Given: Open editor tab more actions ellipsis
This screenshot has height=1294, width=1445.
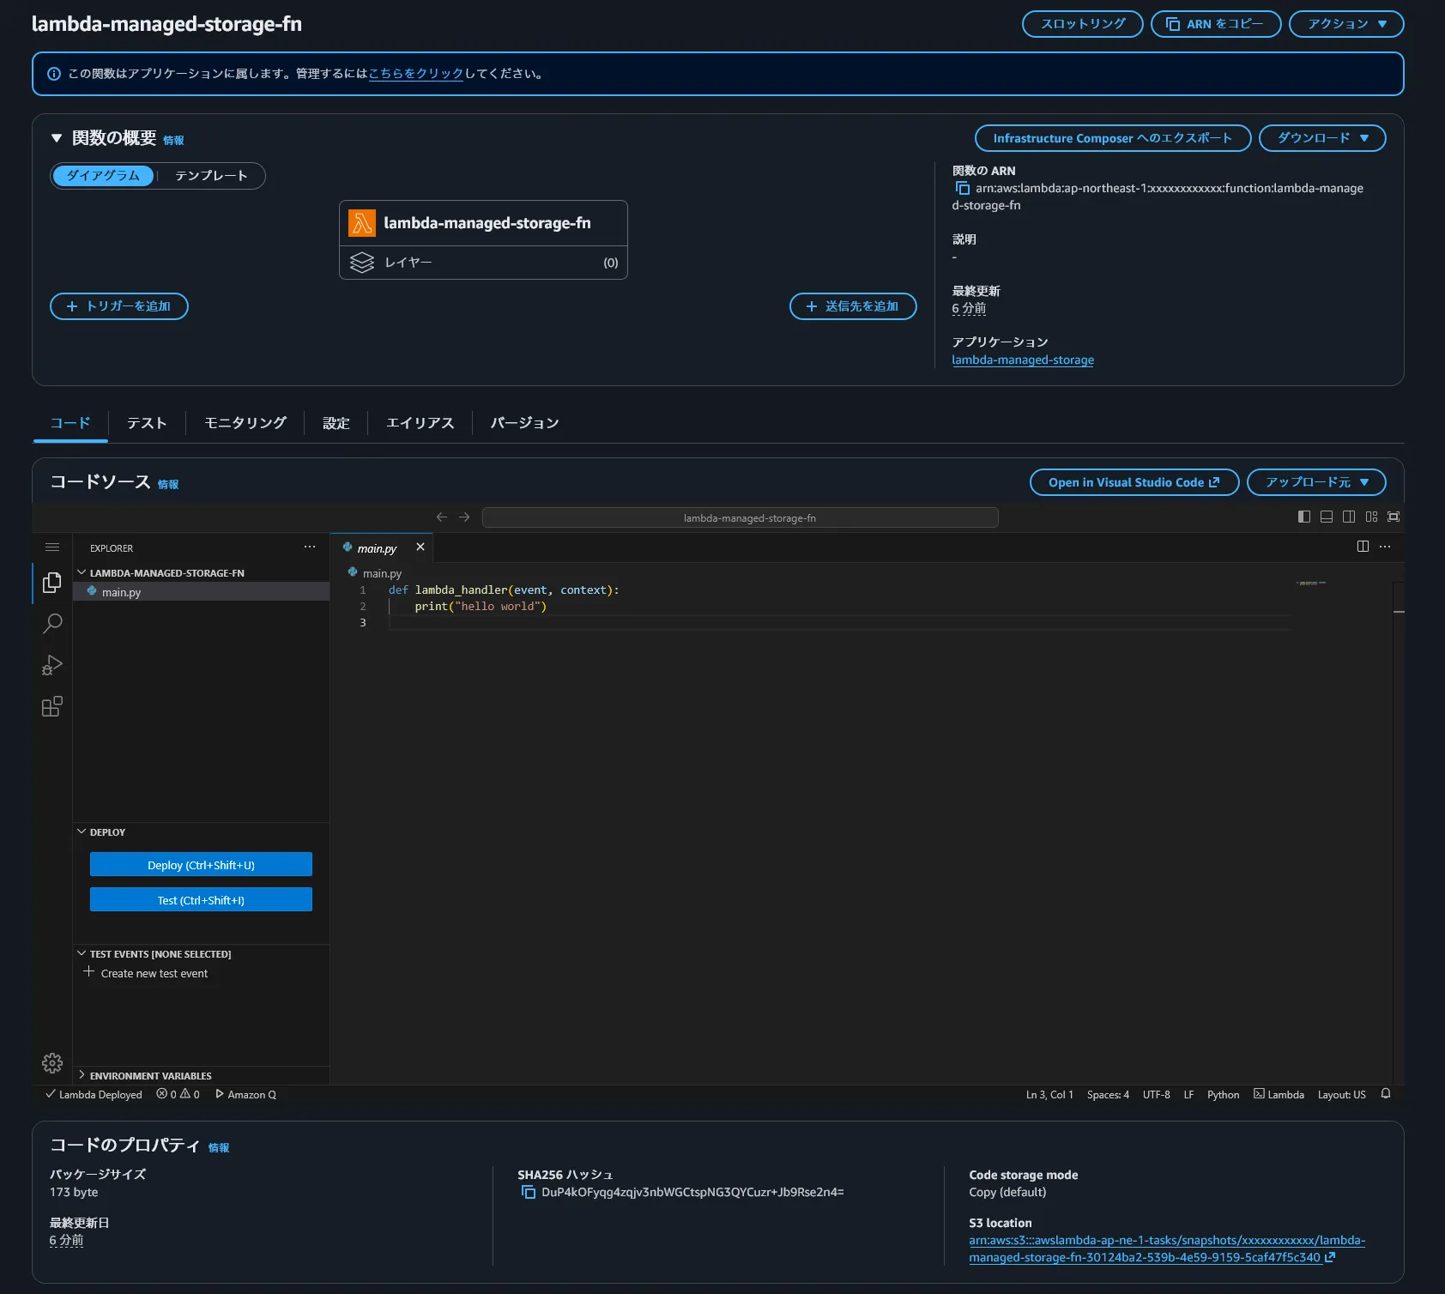Looking at the screenshot, I should click(x=1385, y=547).
